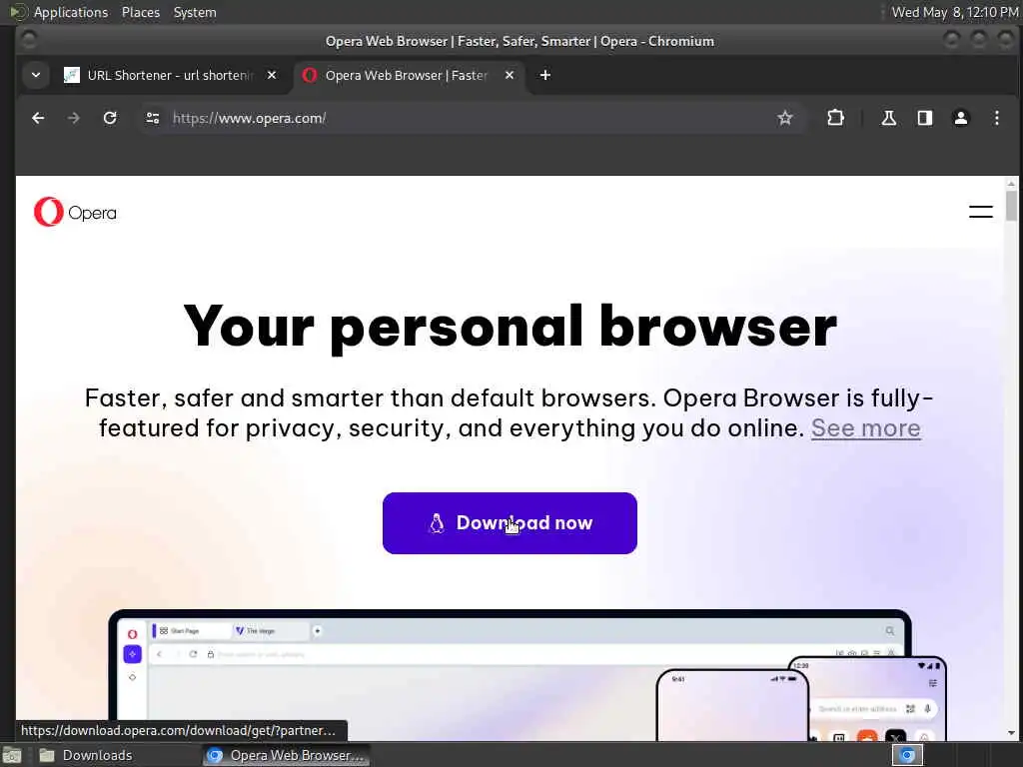Image resolution: width=1023 pixels, height=767 pixels.
Task: Open the Applications menu
Action: [x=71, y=12]
